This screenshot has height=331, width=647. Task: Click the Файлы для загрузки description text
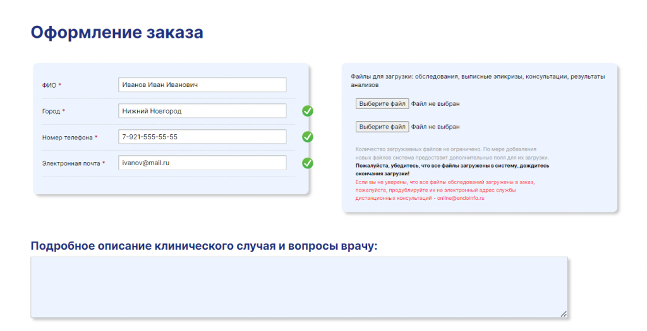point(478,81)
